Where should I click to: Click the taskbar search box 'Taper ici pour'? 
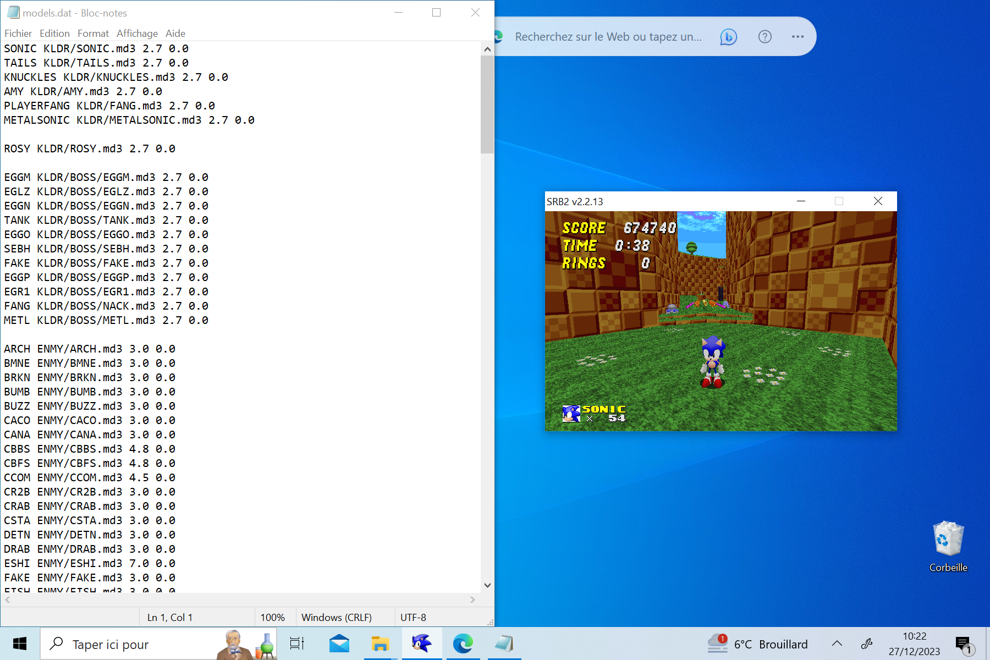pos(158,644)
